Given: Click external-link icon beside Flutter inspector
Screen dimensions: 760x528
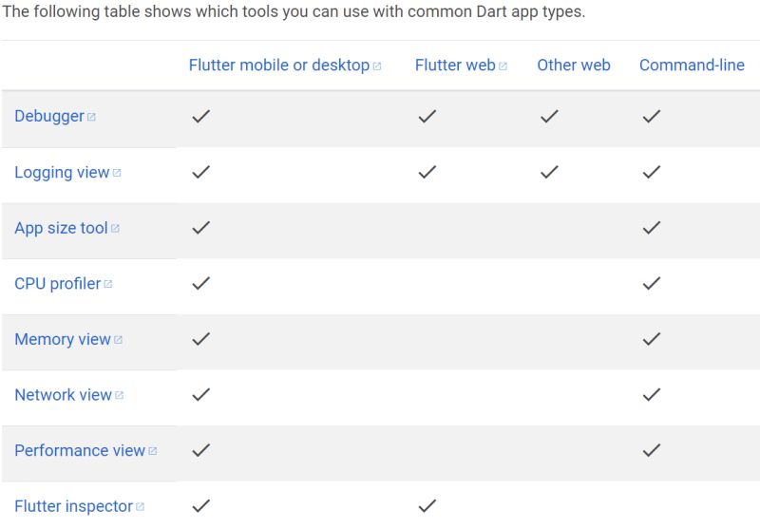Looking at the screenshot, I should 140,507.
